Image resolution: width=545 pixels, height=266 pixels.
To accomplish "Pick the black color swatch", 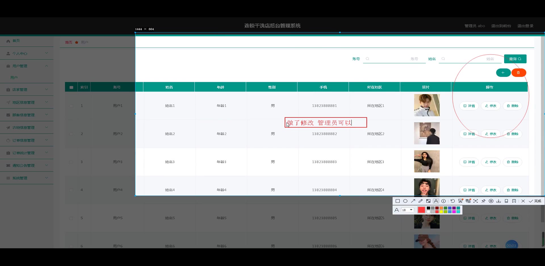I will [x=429, y=208].
